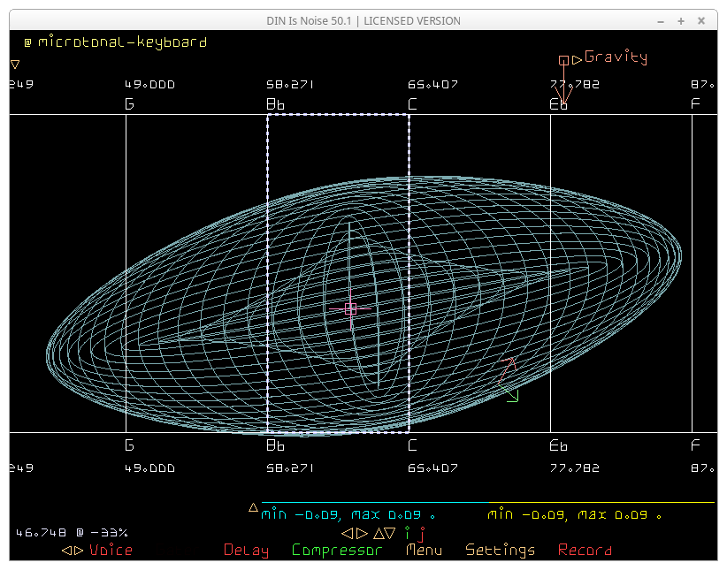Click the Bb note label at the top

click(x=276, y=104)
